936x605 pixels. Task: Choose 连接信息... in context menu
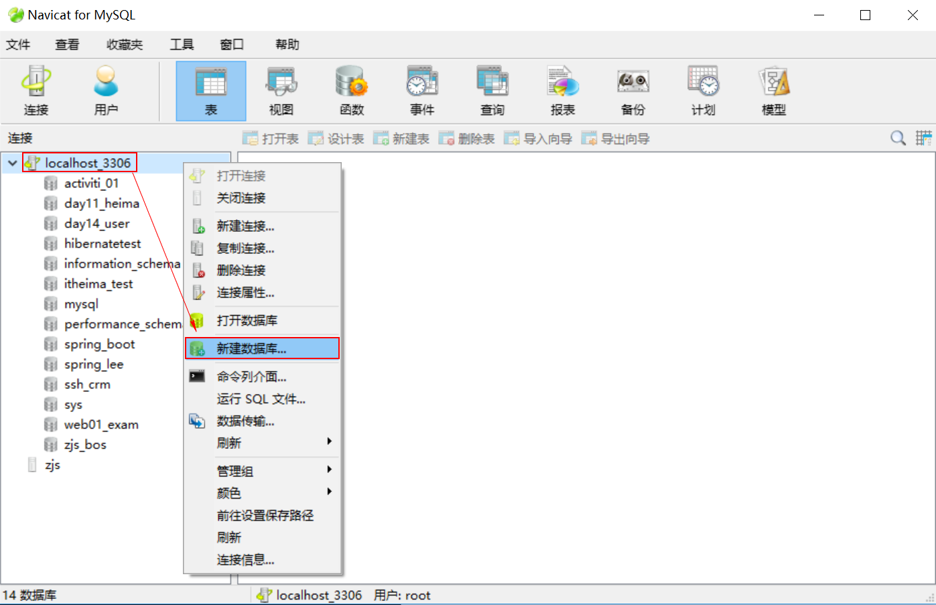(263, 559)
